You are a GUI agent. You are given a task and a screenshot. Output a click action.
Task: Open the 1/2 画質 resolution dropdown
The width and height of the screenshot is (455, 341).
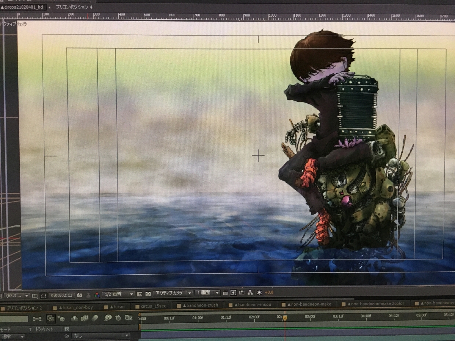[119, 294]
